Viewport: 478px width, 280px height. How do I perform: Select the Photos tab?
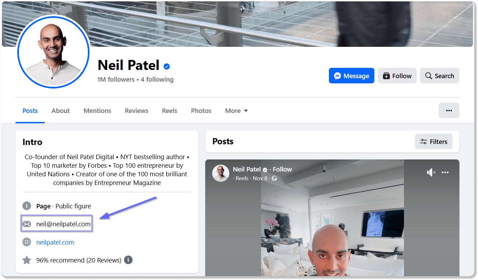click(201, 111)
